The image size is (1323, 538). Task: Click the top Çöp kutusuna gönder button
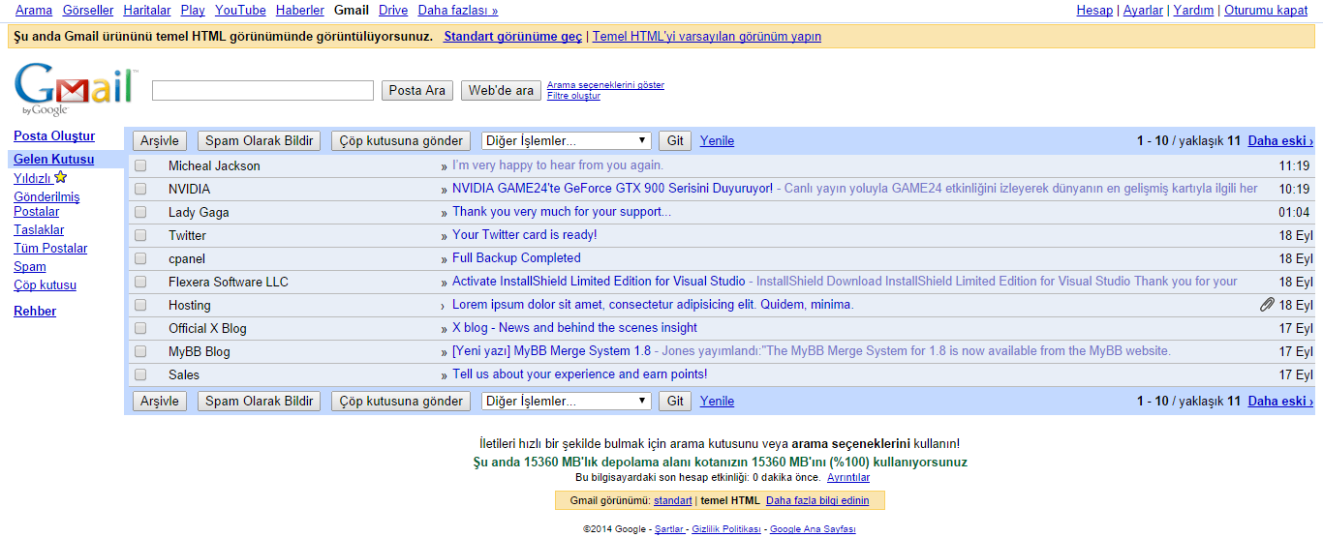401,140
